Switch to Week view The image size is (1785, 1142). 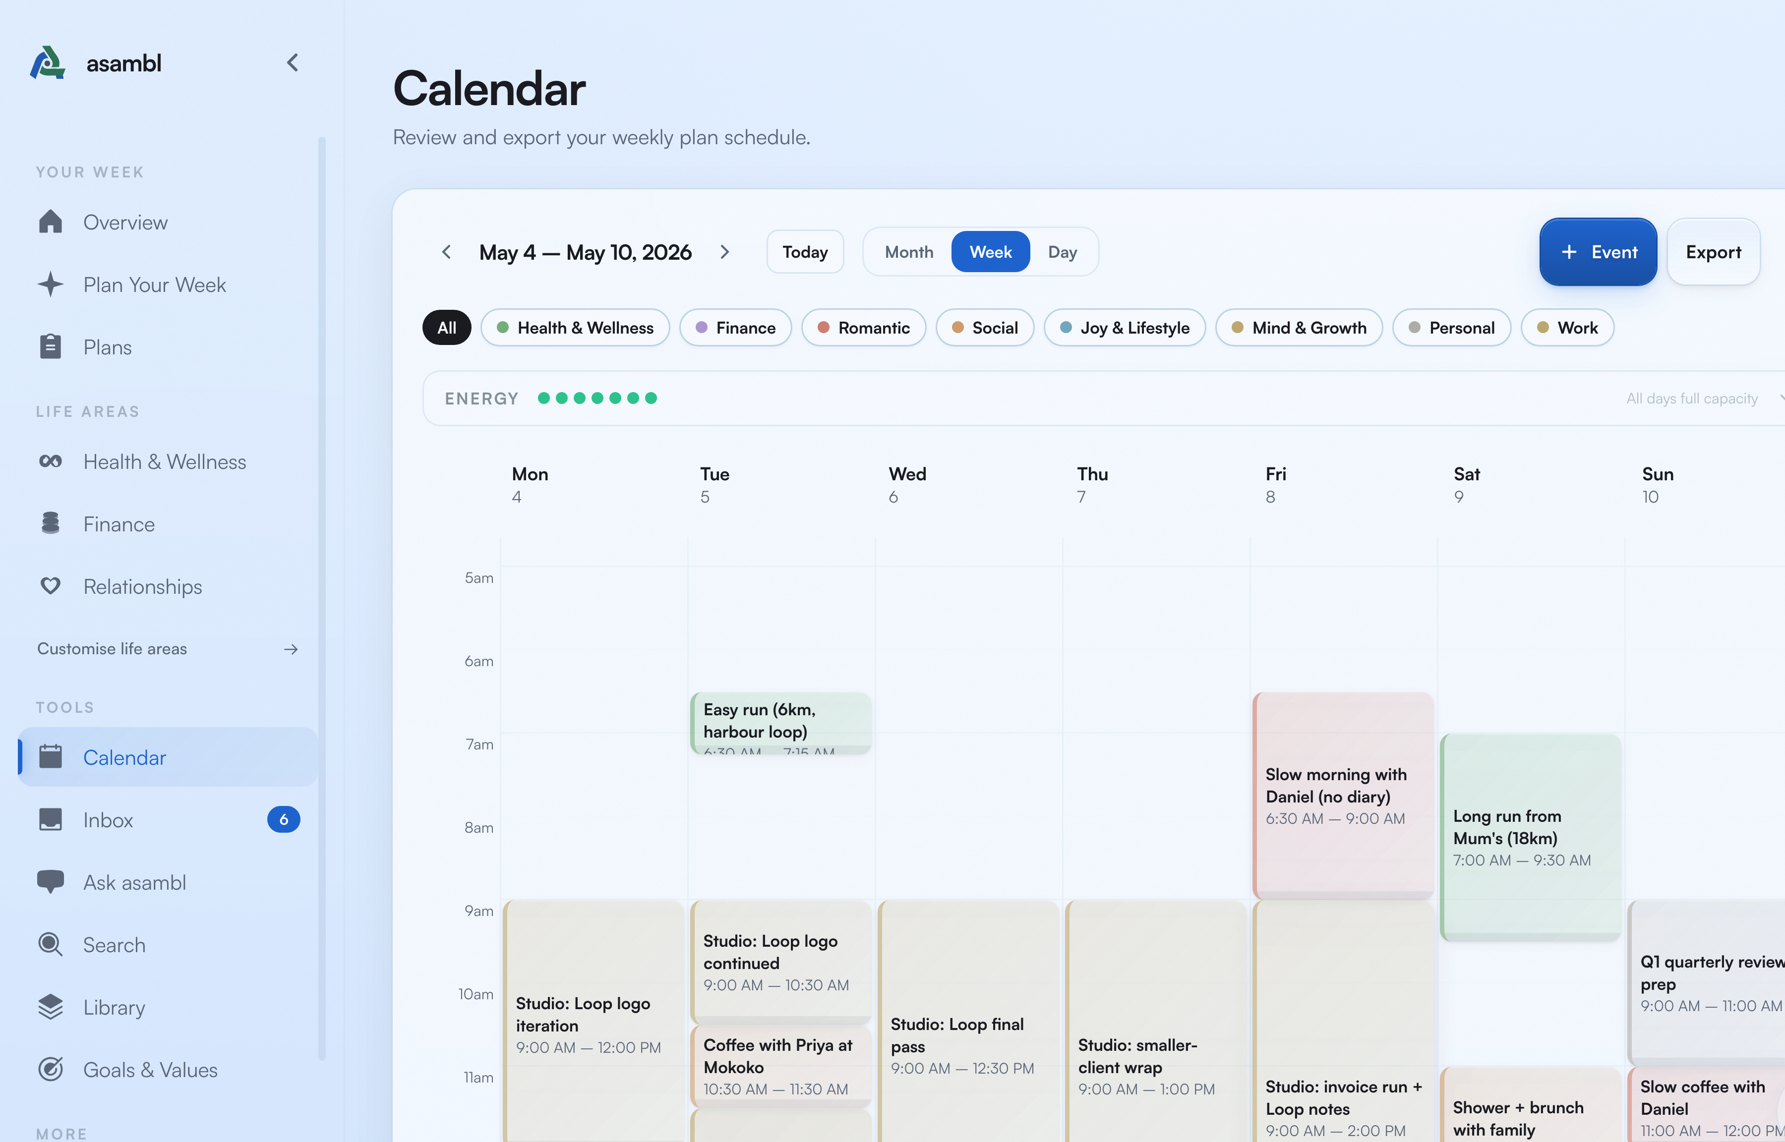pyautogui.click(x=990, y=252)
